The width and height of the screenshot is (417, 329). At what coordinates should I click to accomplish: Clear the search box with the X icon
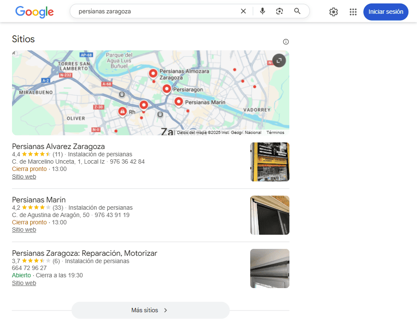(243, 11)
